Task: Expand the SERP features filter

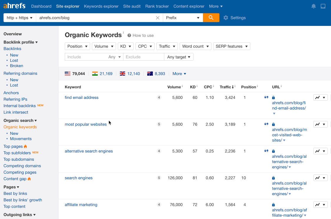Action: pos(231,46)
